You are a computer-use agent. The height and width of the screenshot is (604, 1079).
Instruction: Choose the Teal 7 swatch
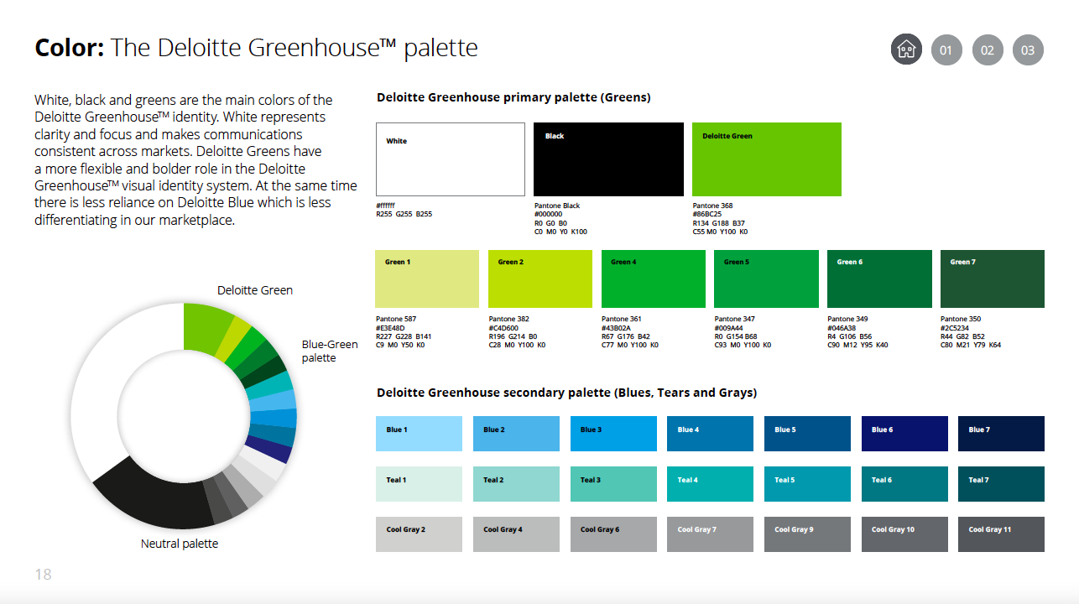[1001, 484]
